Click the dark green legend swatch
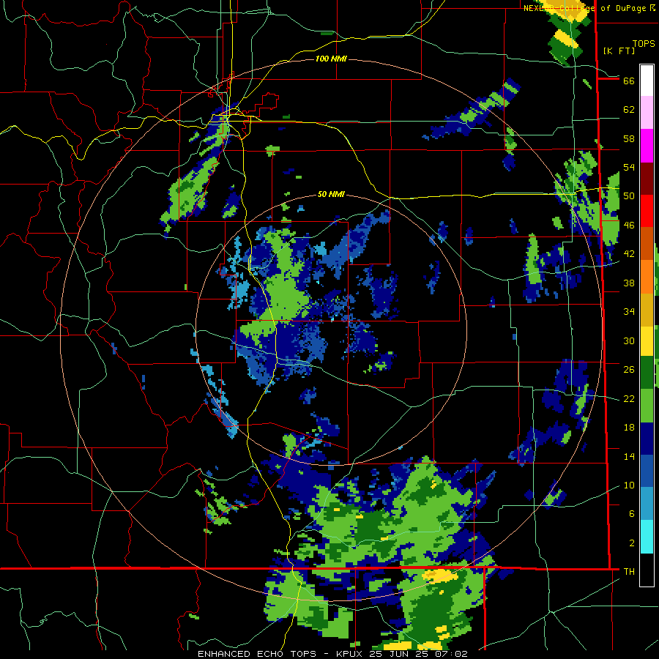The image size is (659, 659). click(647, 373)
